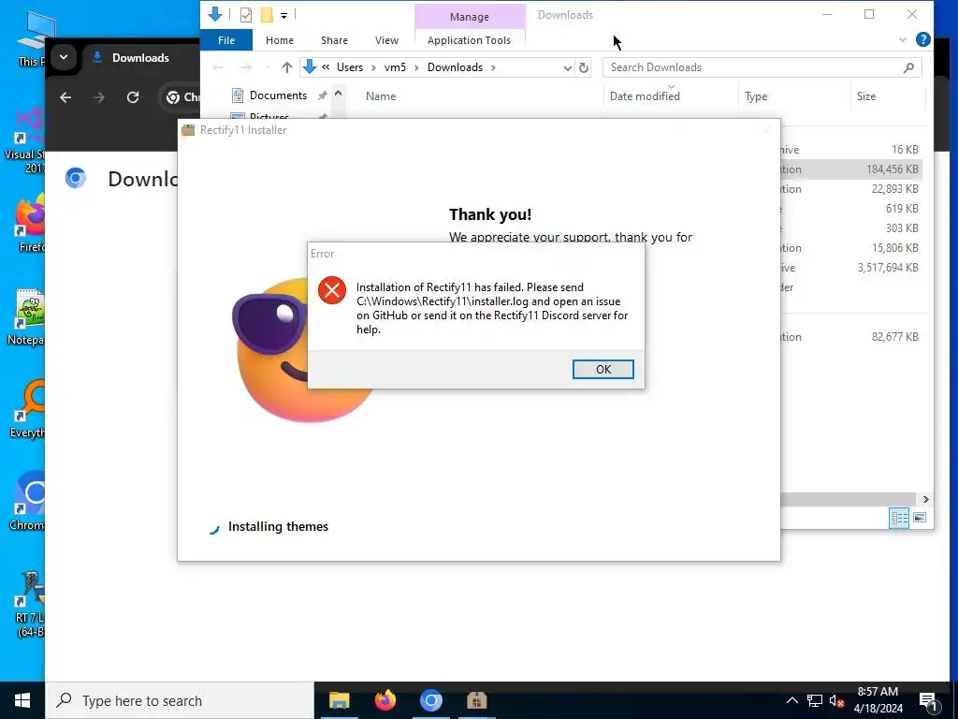Click the search magnifier icon in Explorer

(908, 67)
